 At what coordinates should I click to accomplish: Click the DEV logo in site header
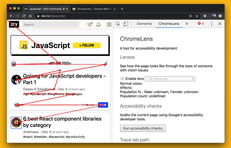(14, 24)
